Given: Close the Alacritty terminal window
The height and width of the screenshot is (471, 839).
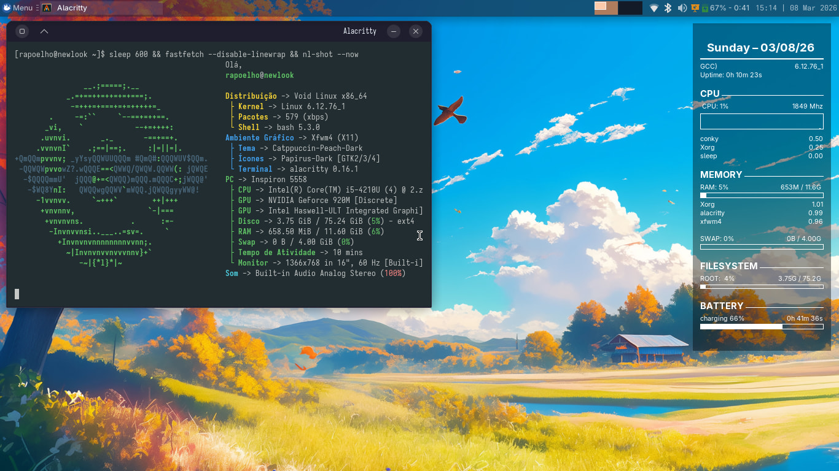Looking at the screenshot, I should coord(416,31).
